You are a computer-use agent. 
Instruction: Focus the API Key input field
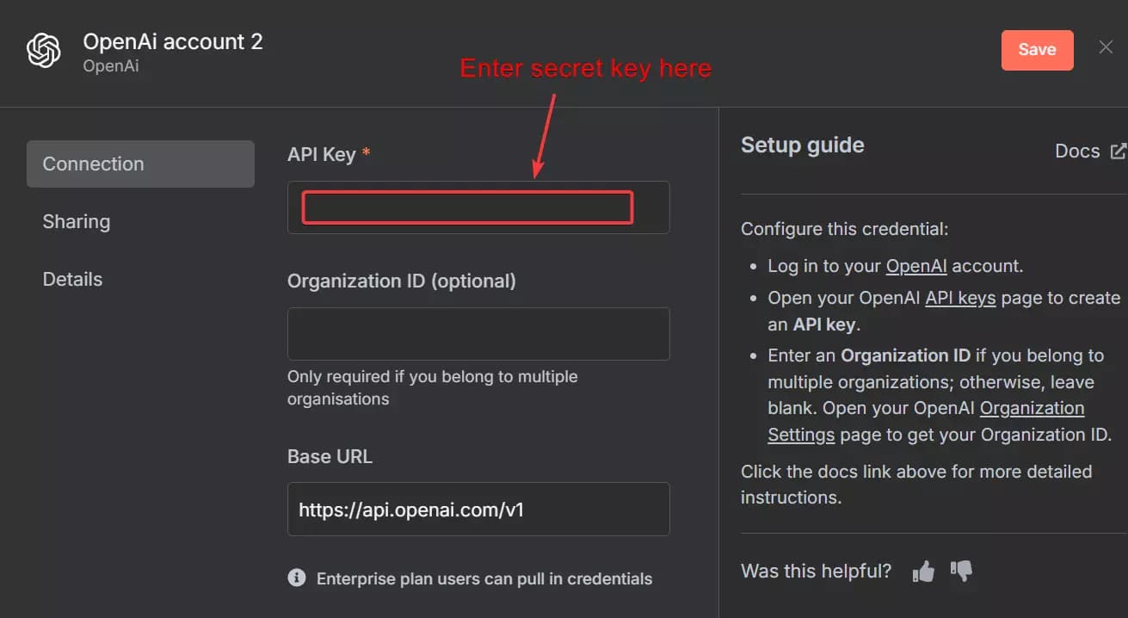467,207
